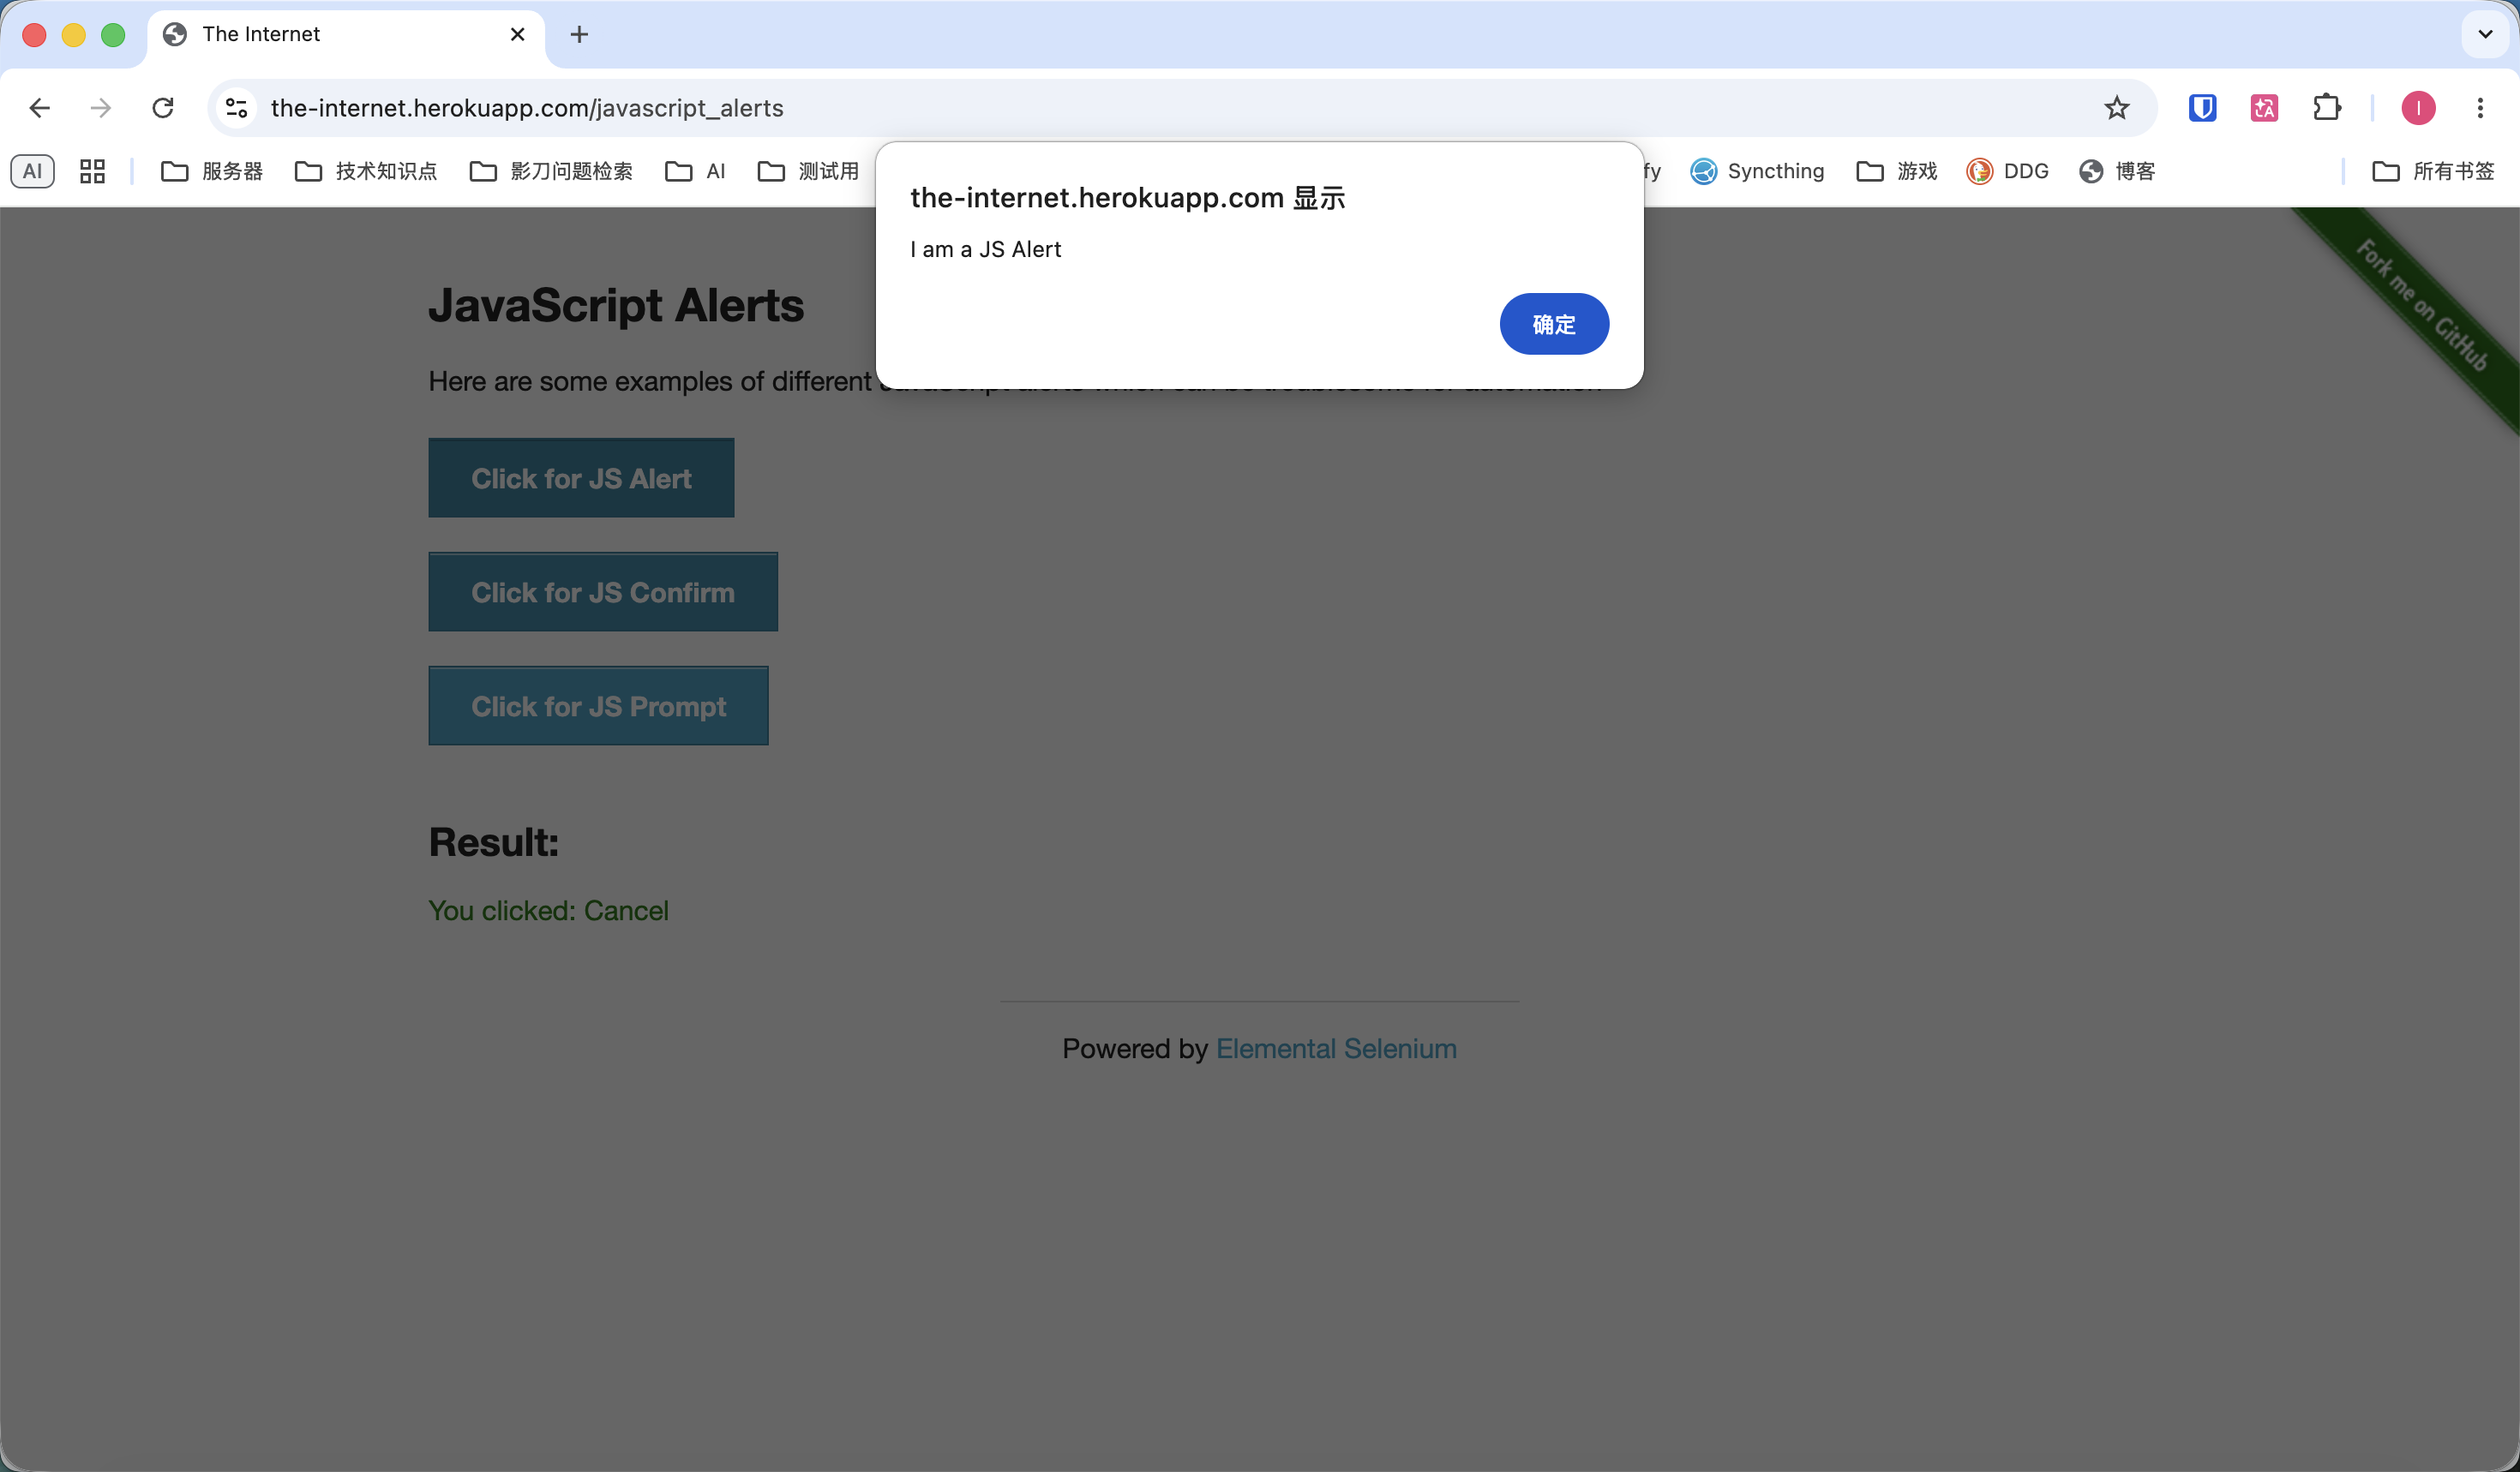
Task: Open the 游戏 bookmark folder
Action: pos(1896,171)
